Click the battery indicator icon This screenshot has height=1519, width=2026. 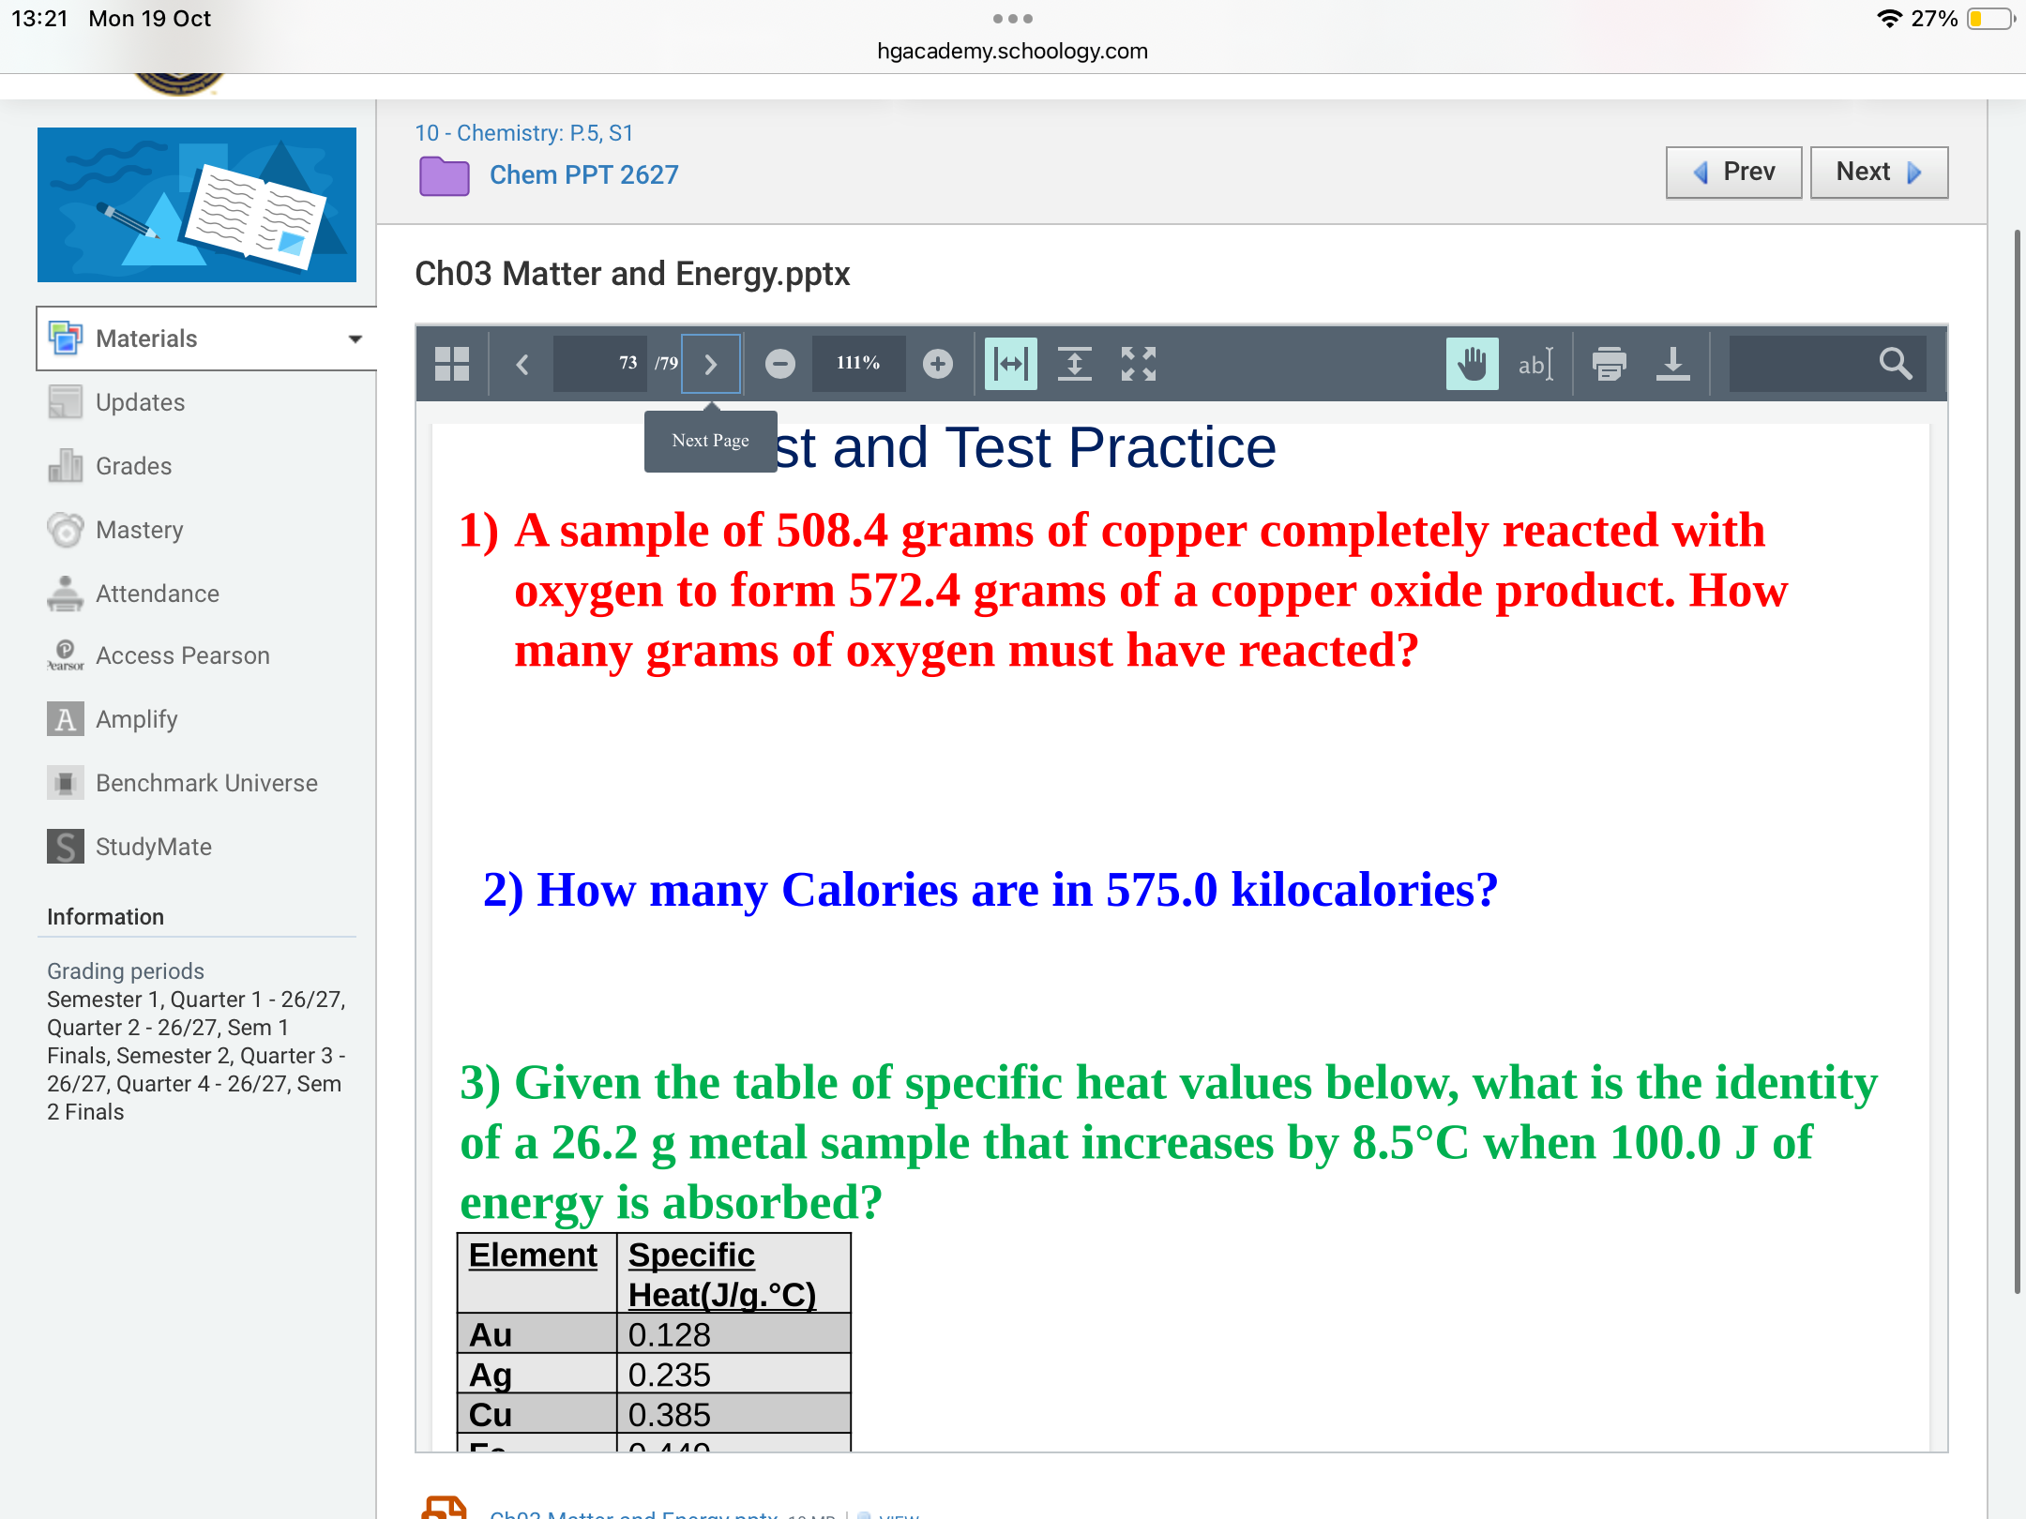click(1990, 19)
